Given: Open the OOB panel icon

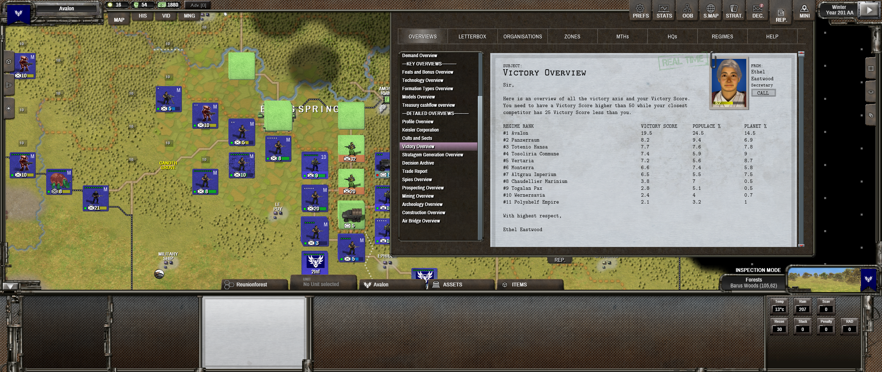Looking at the screenshot, I should coord(687,11).
